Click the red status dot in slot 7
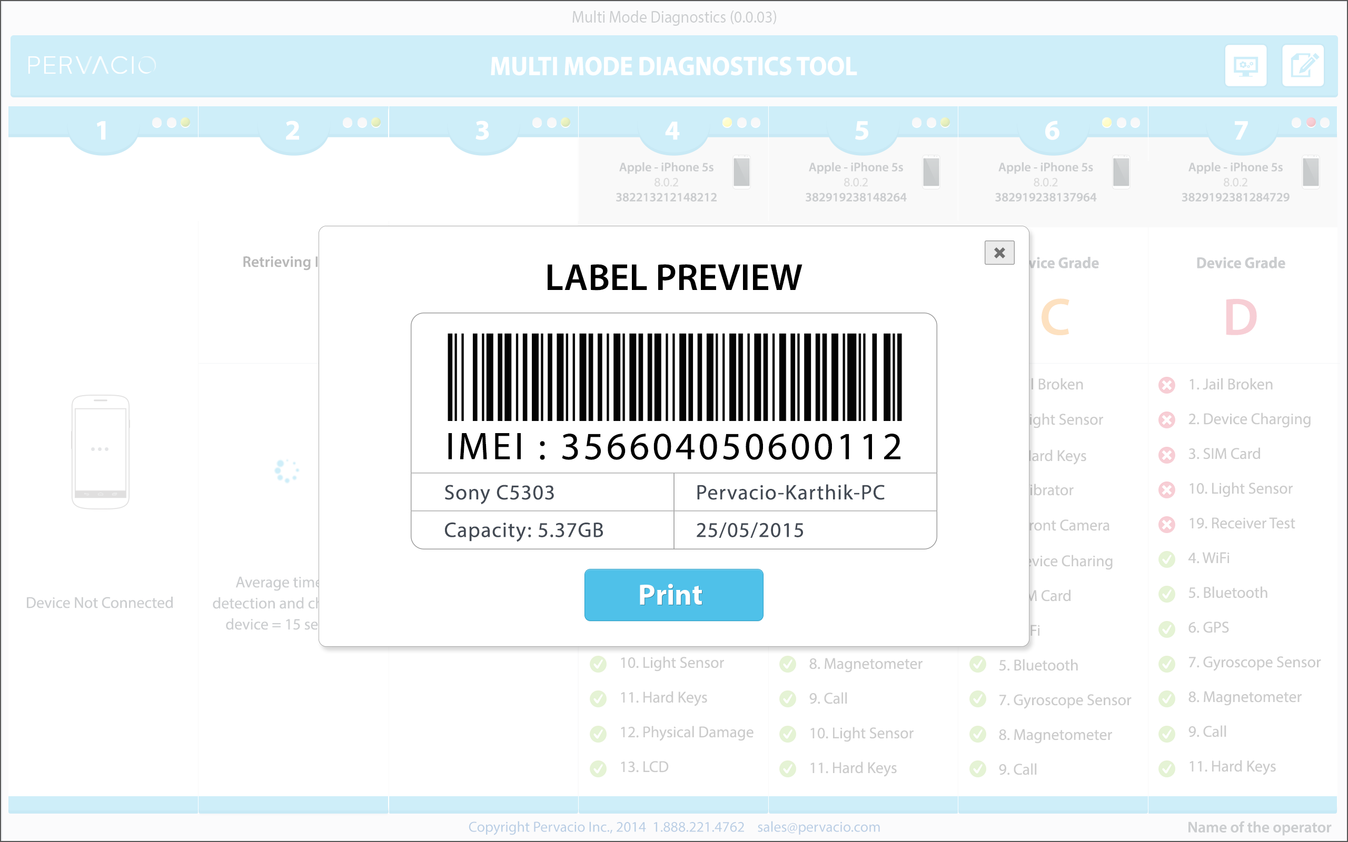 tap(1311, 123)
